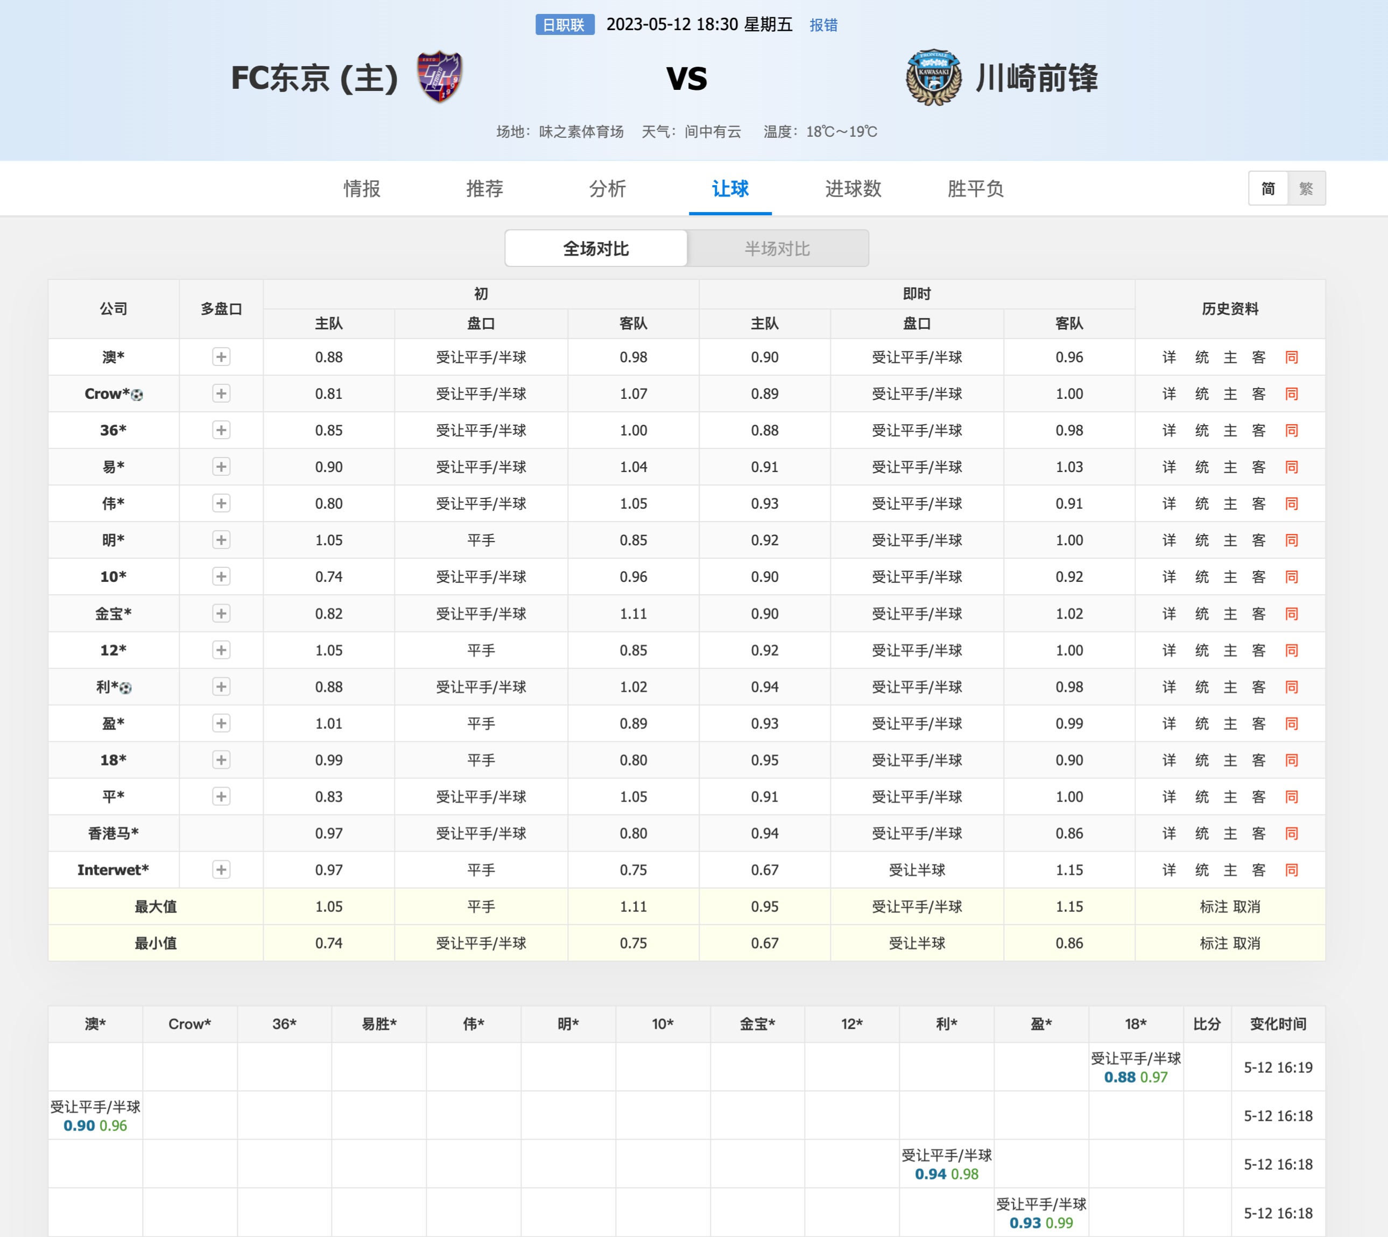
Task: Click 客 link in 平* row
Action: (1259, 797)
